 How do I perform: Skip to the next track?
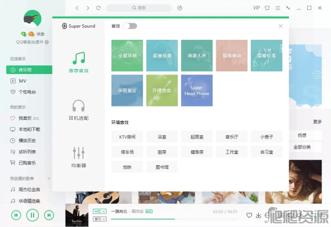49,215
